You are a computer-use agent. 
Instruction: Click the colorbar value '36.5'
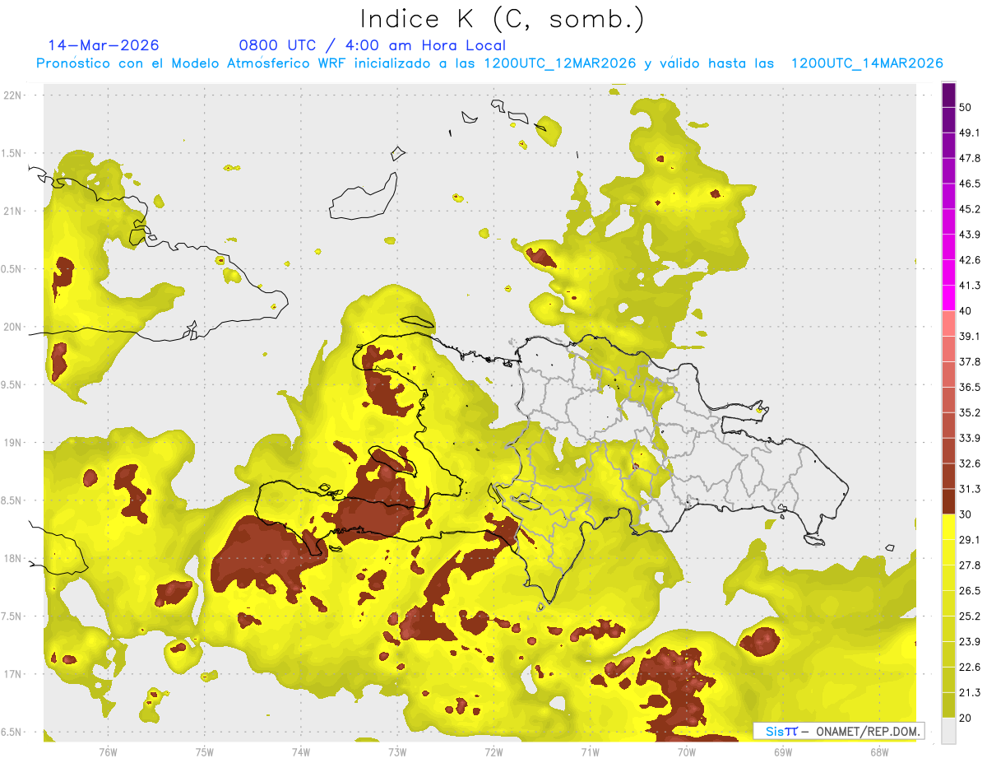tap(970, 388)
